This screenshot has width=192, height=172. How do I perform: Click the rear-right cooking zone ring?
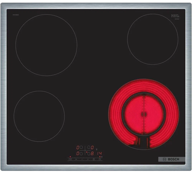(153, 39)
